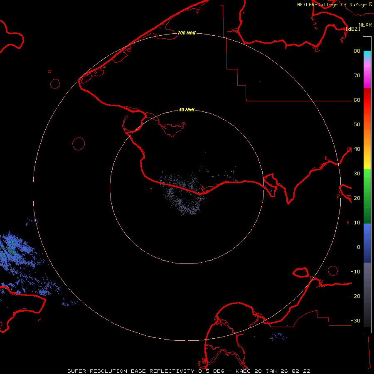The image size is (374, 374).
Task: Click the 0 dBZ scale value
Action: click(359, 247)
